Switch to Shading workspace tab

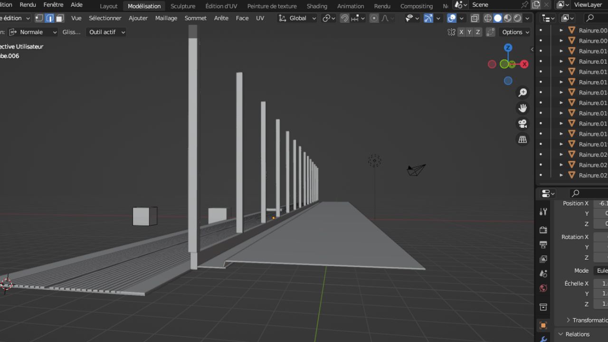[317, 6]
